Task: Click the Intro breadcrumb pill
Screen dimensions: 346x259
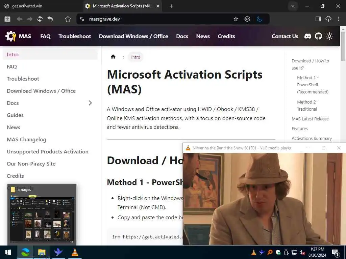Action: (135, 57)
